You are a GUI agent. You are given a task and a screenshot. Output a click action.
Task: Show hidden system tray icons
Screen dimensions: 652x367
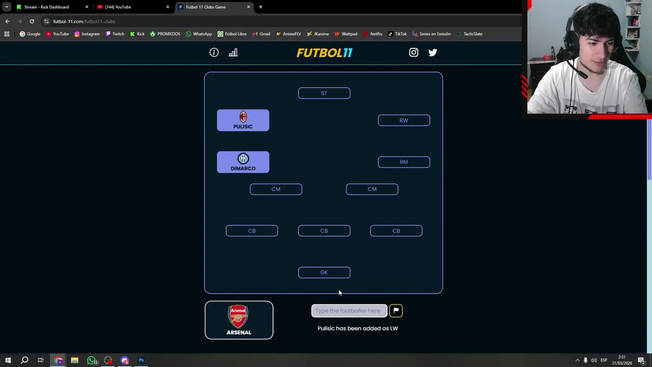[577, 360]
